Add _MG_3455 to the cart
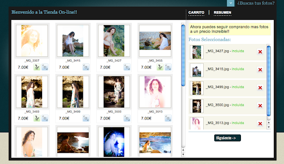 click(160, 67)
